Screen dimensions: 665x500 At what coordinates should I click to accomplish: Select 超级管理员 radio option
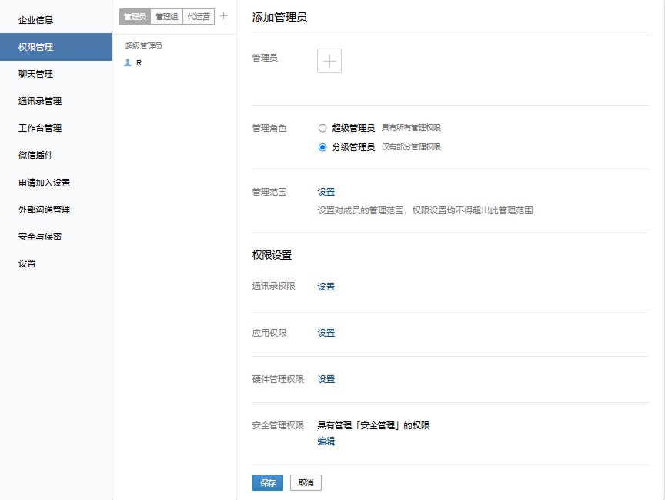click(x=322, y=128)
